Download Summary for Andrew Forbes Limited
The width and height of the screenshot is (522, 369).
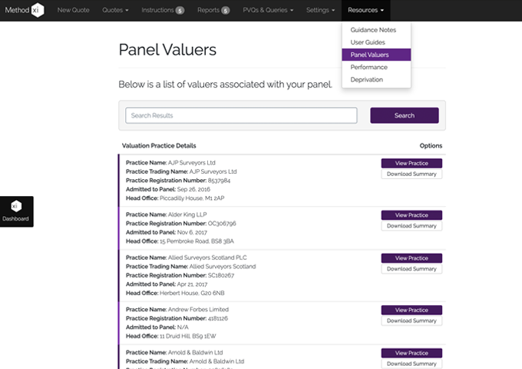411,320
